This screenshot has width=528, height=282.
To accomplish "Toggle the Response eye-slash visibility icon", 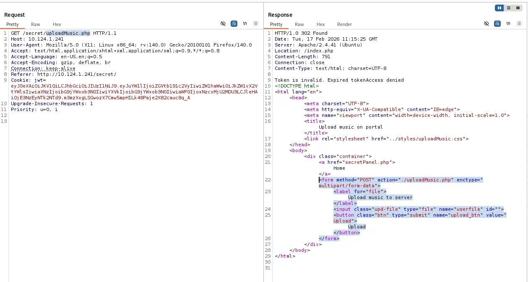I will [486, 24].
